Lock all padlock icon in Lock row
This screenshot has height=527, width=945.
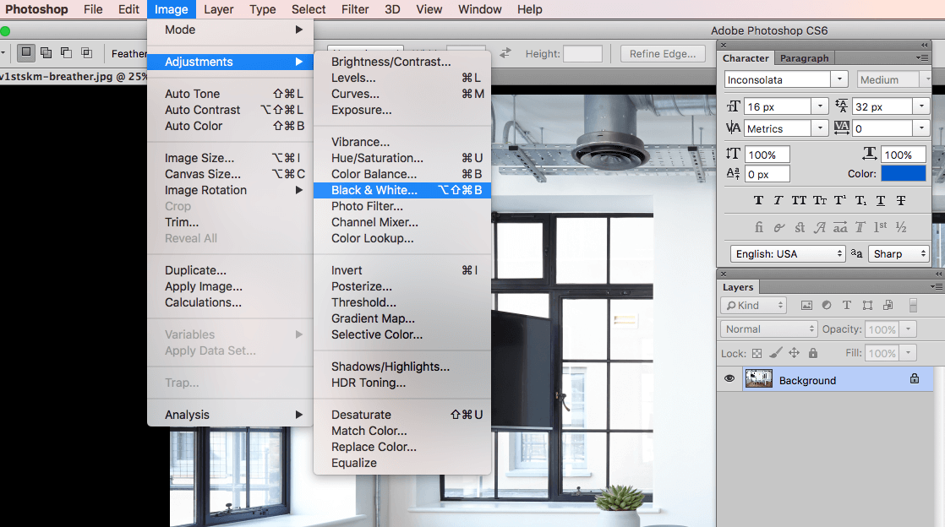[x=813, y=353]
